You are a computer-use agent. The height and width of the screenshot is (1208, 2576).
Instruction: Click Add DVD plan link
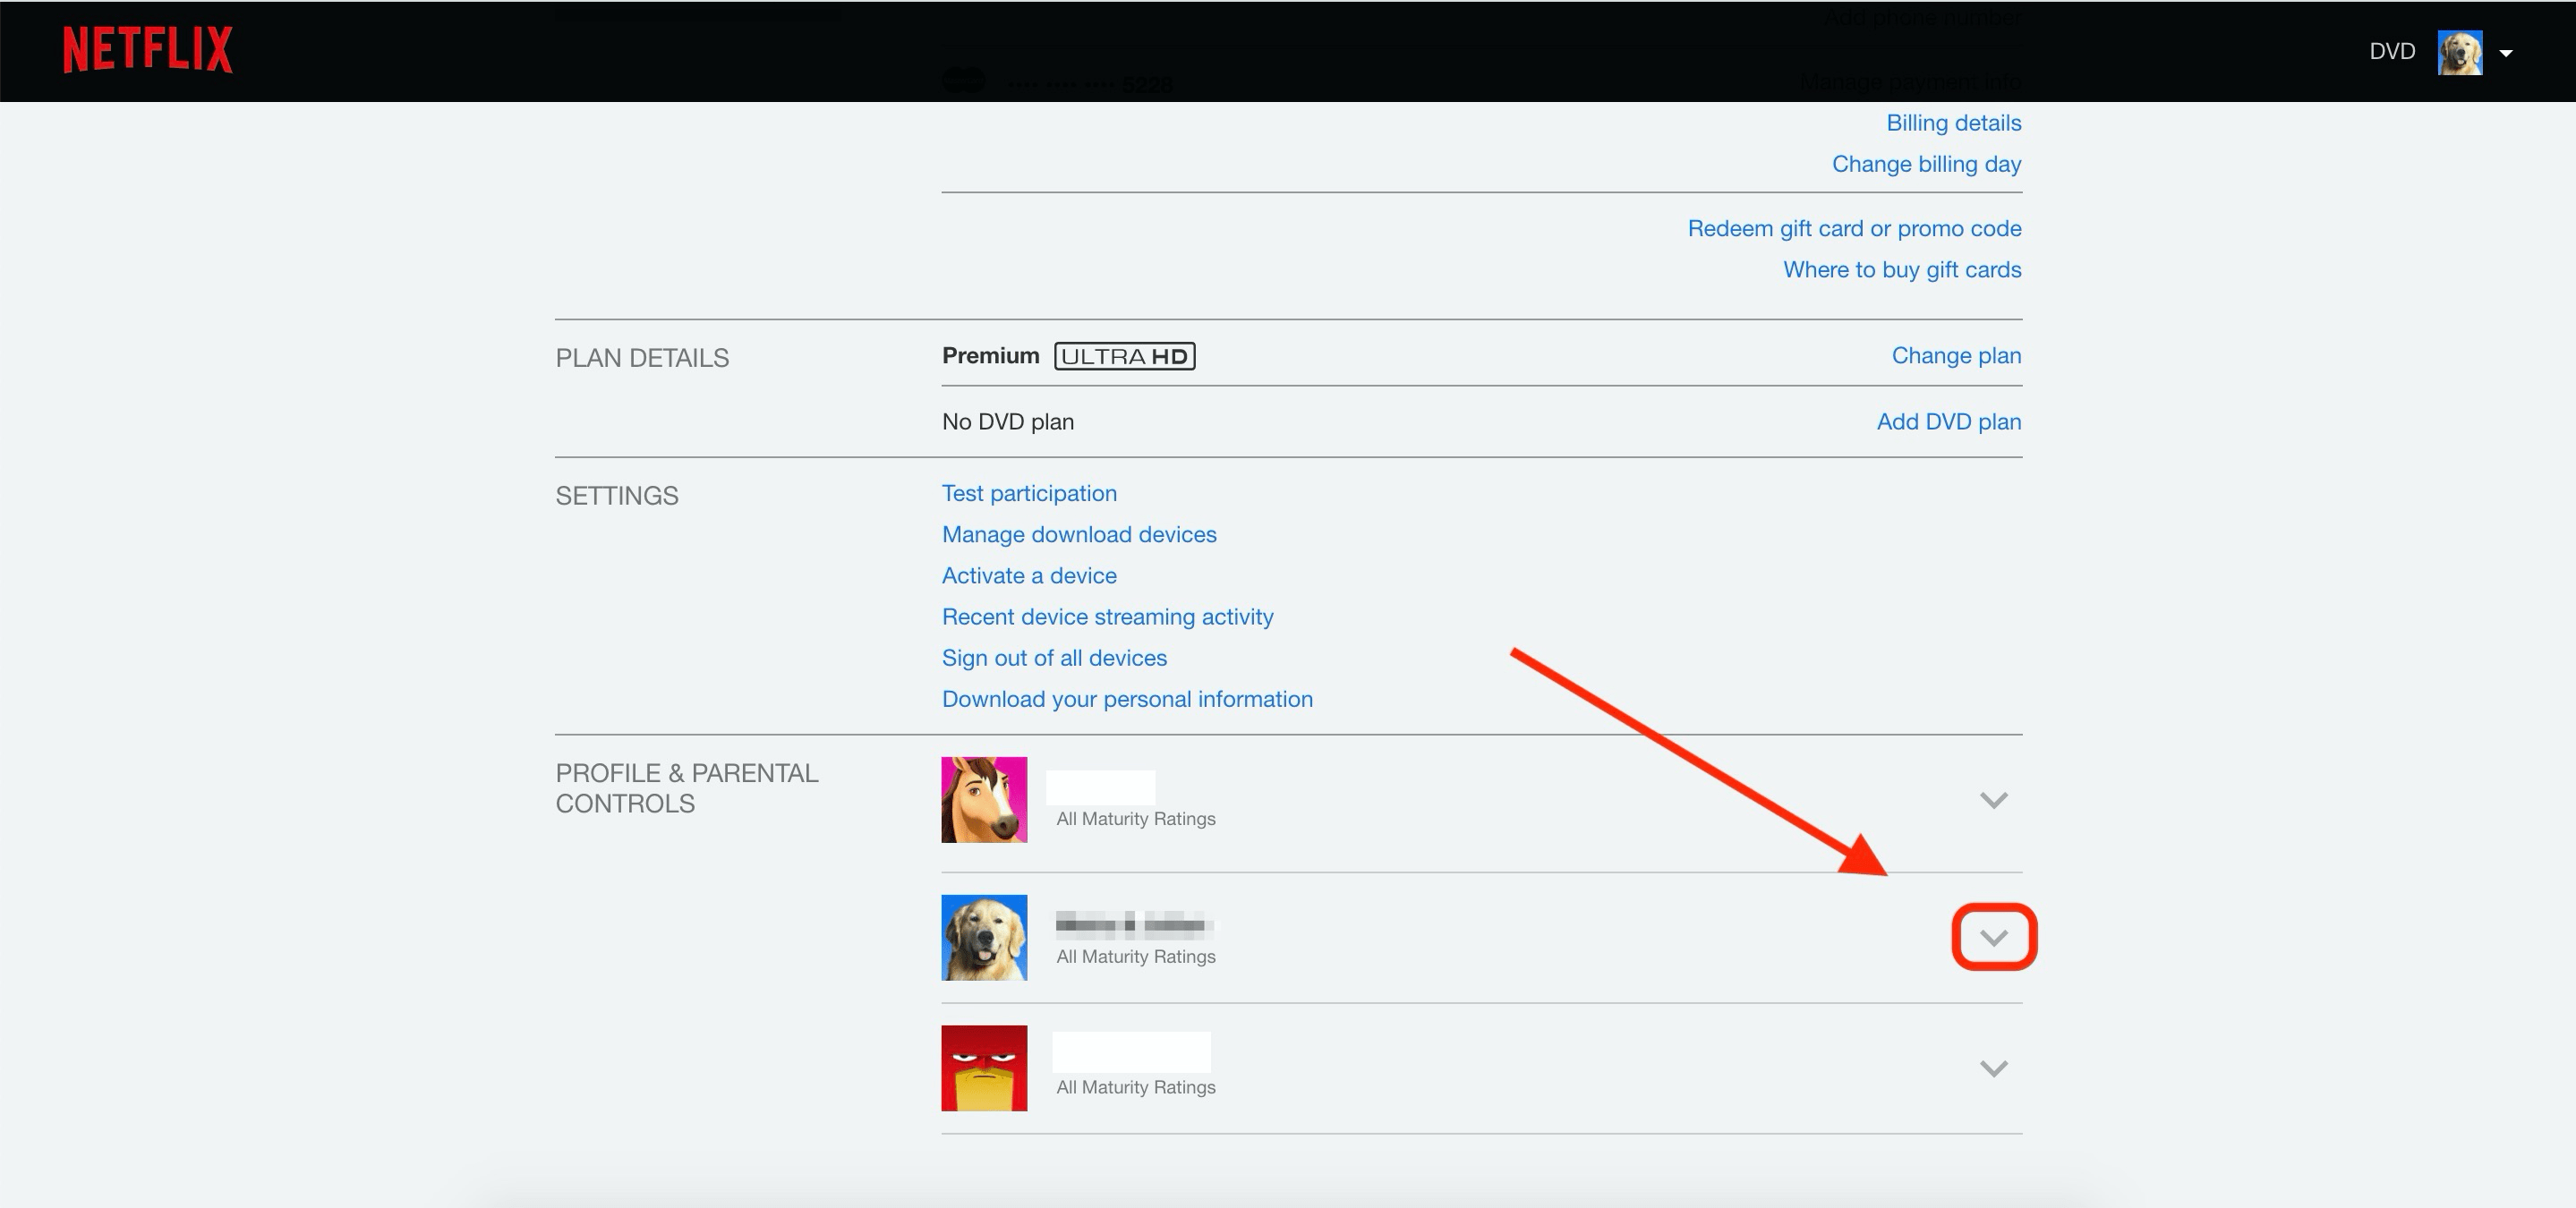1948,422
